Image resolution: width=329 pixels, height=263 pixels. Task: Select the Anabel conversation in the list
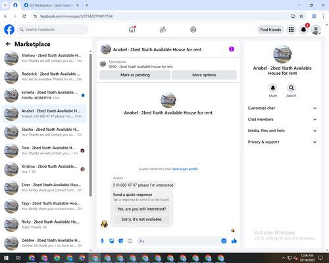tap(45, 114)
